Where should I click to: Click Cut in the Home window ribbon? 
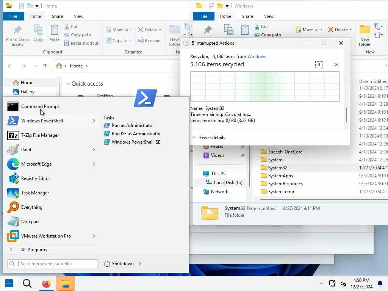pos(71,27)
